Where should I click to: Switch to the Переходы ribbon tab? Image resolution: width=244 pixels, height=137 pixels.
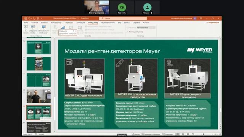pyautogui.click(x=69, y=23)
